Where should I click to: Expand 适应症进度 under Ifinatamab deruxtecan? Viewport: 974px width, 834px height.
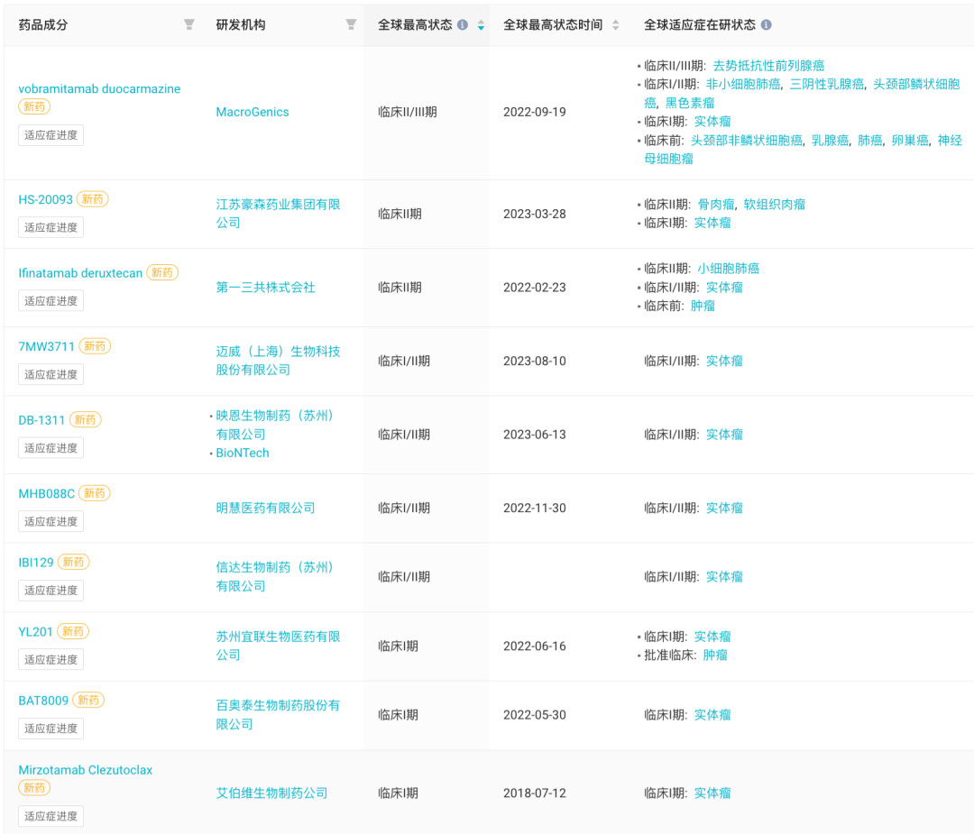click(x=51, y=301)
